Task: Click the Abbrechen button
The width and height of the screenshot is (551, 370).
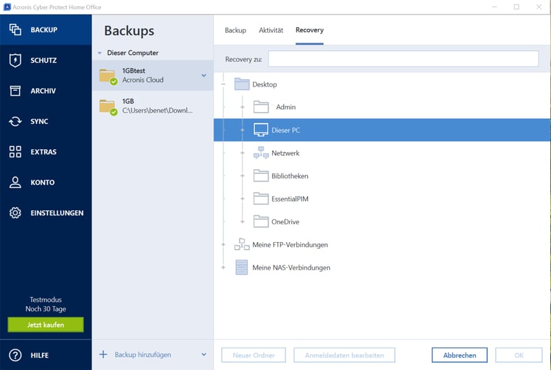Action: (459, 355)
